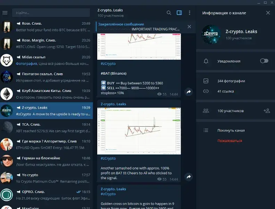View the 100 участников members list
This screenshot has height=209, width=275.
click(231, 111)
